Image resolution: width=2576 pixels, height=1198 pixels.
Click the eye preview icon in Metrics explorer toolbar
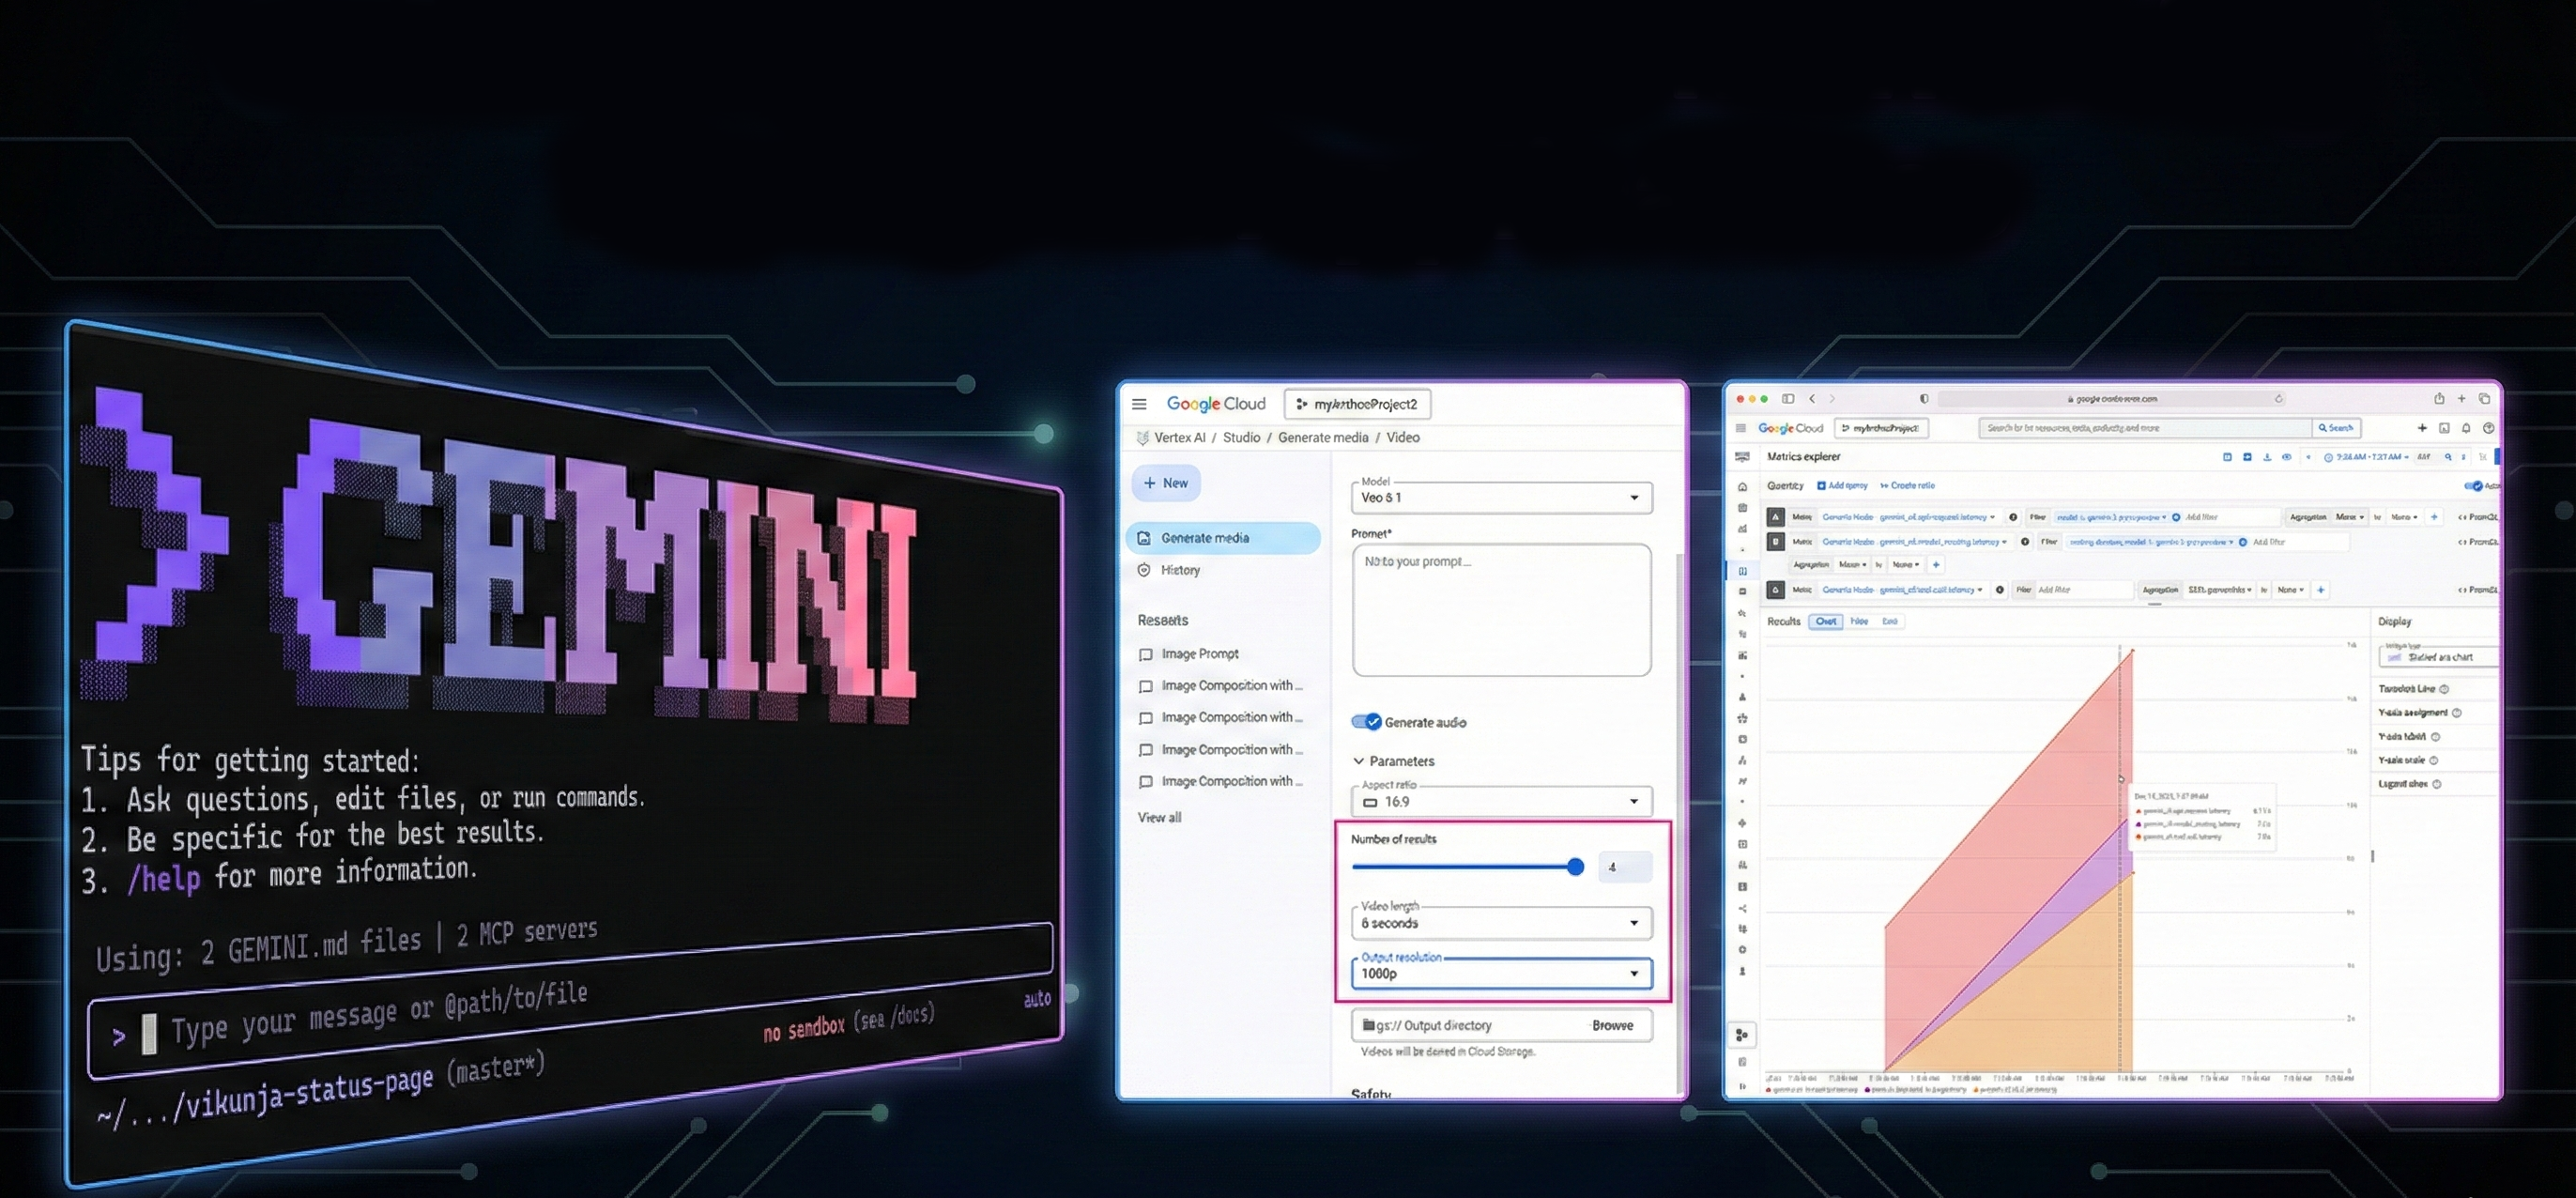tap(2288, 457)
